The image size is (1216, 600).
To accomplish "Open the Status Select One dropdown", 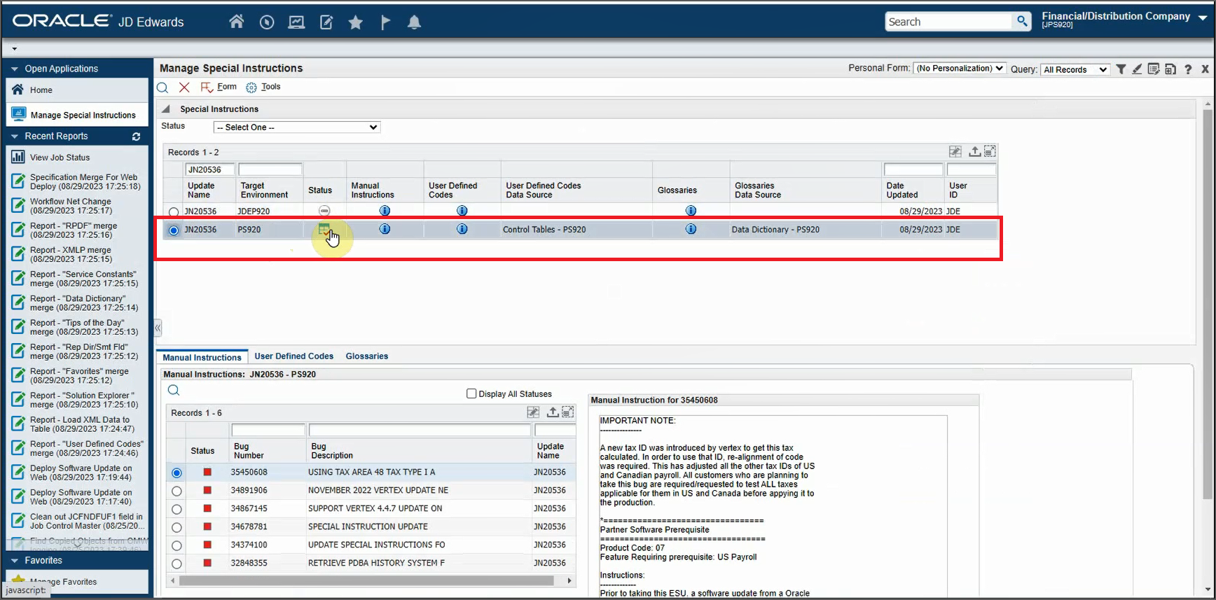I will tap(297, 127).
